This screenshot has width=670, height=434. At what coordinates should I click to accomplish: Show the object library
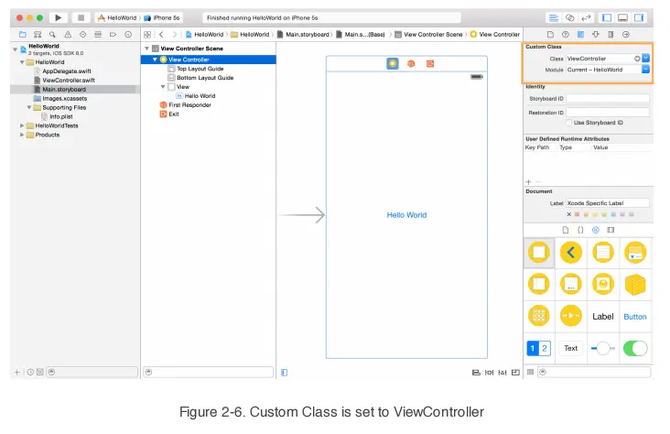click(x=595, y=230)
